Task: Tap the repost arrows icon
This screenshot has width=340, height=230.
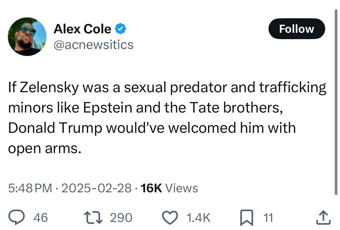Action: [x=93, y=218]
